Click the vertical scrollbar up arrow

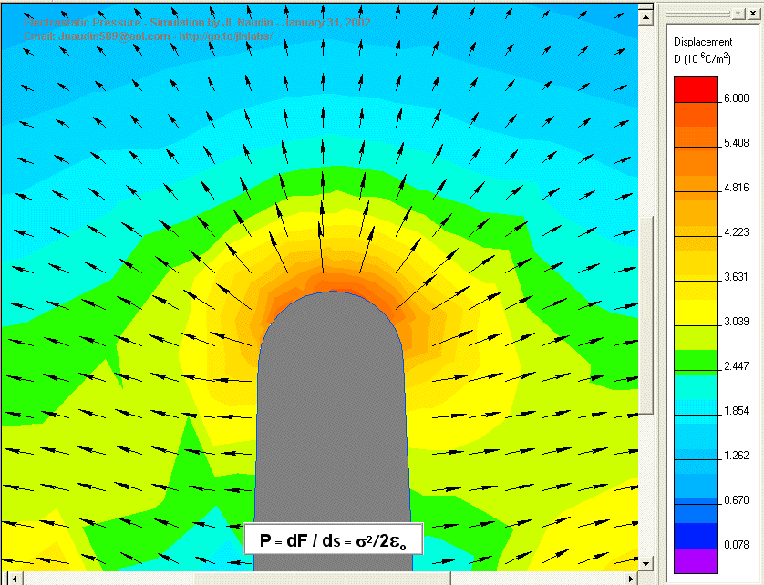coord(646,17)
